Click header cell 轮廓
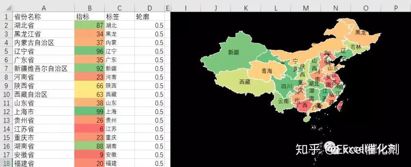411x167 pixels. (150, 17)
